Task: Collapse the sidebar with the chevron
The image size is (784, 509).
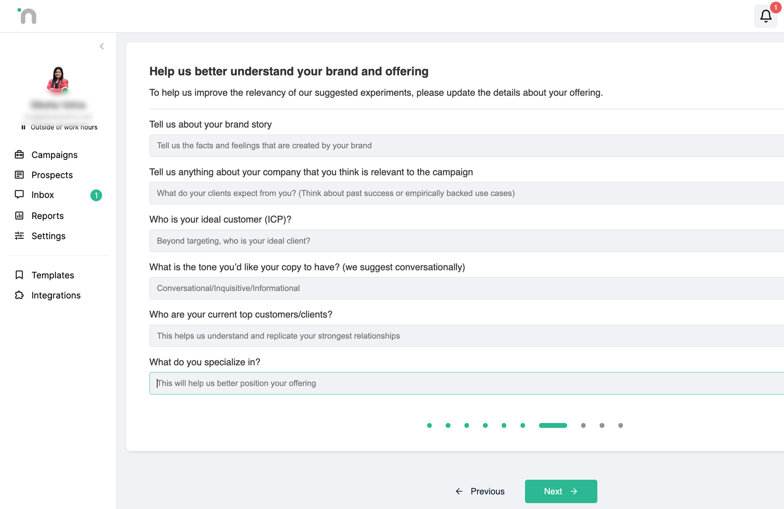Action: [x=102, y=47]
